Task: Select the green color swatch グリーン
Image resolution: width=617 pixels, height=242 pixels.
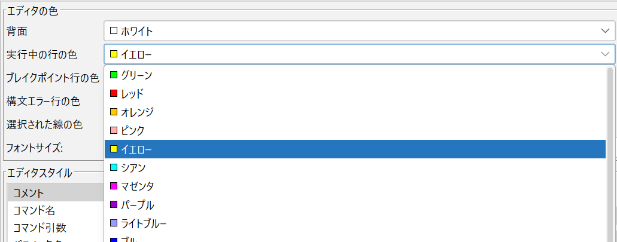Action: coord(354,75)
